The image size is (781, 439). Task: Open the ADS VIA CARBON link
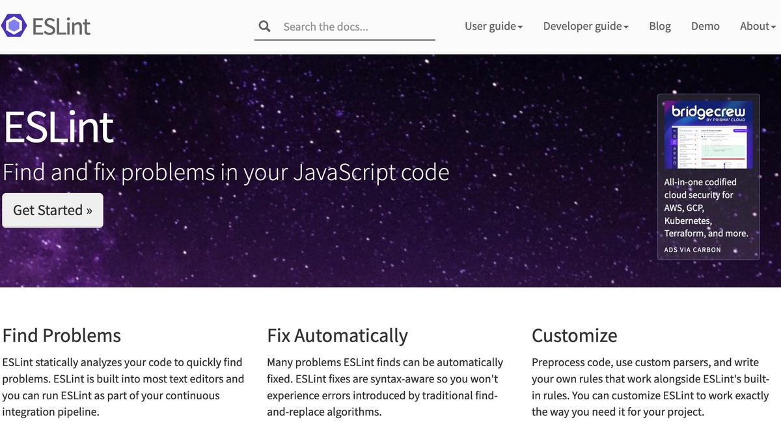[x=692, y=249]
